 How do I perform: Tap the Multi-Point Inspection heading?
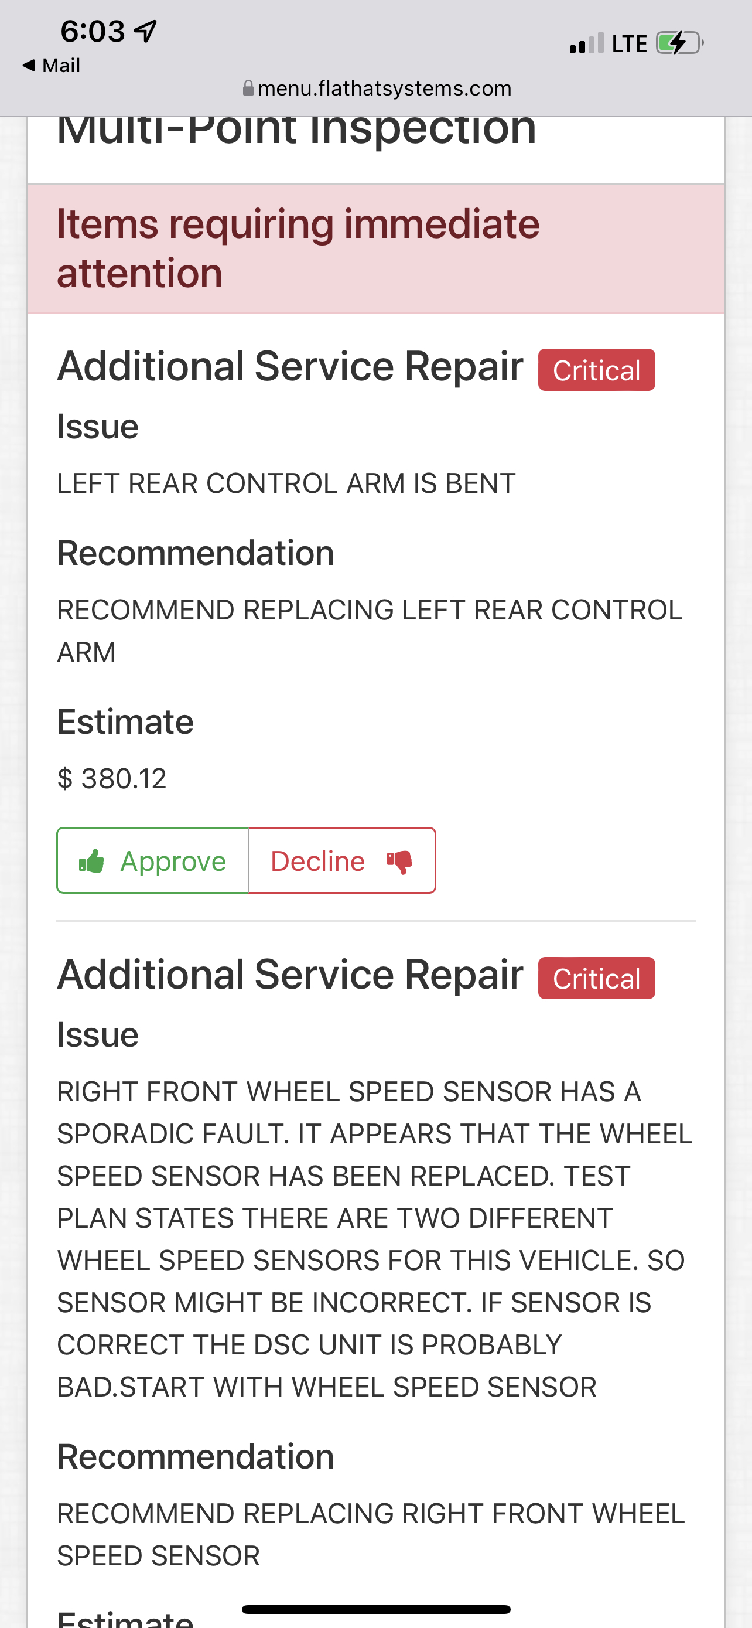(x=297, y=130)
